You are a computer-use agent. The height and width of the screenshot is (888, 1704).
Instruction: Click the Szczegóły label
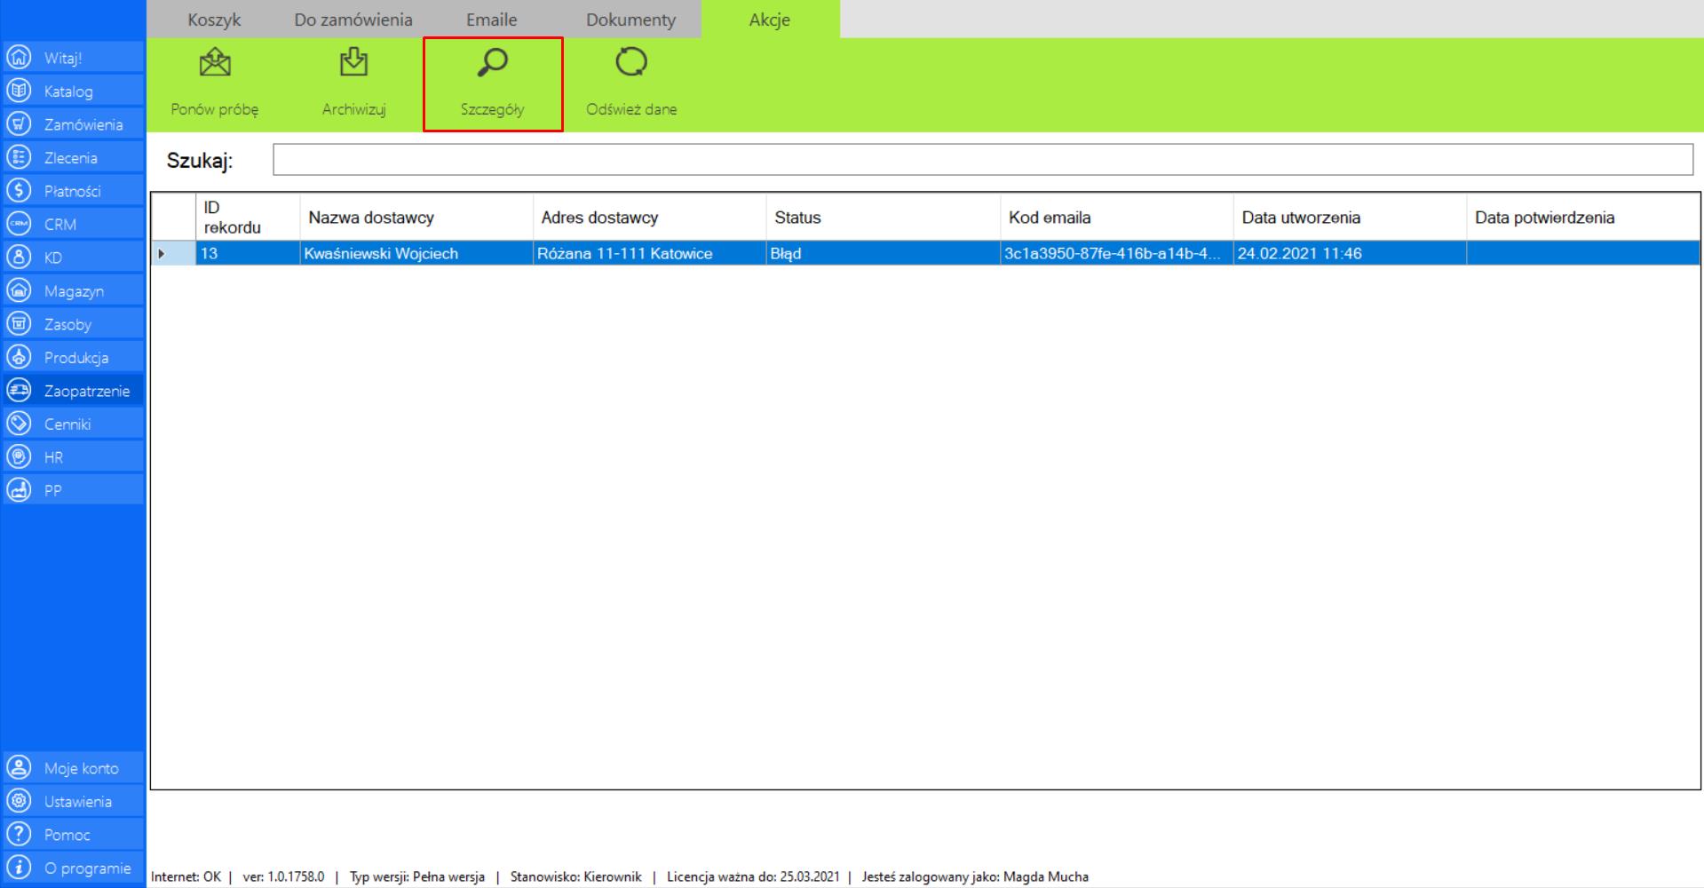pos(493,109)
